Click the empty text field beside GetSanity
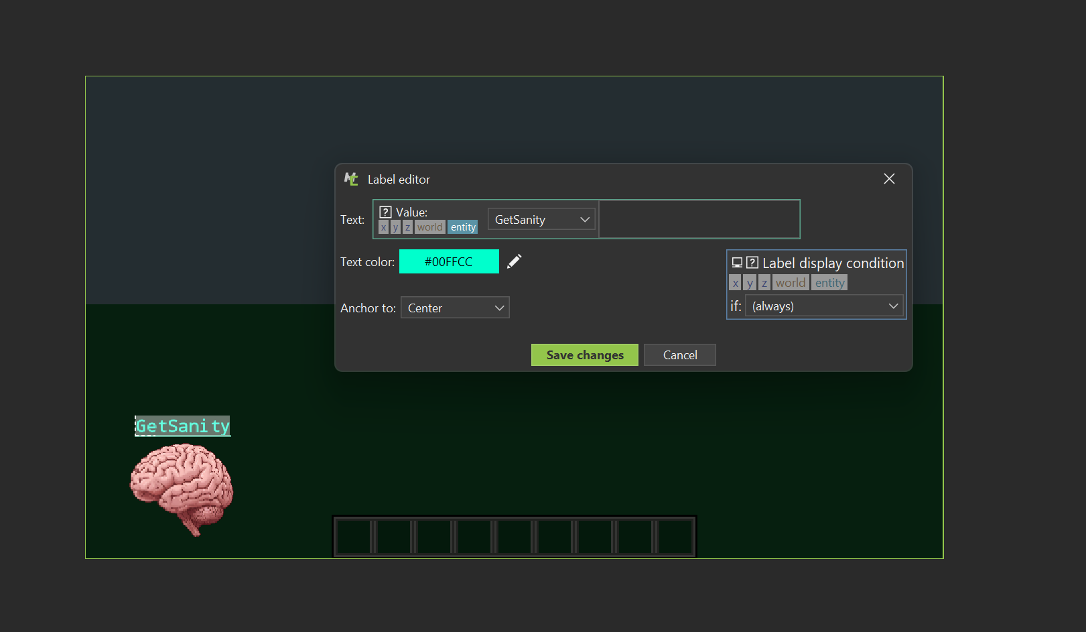Image resolution: width=1086 pixels, height=632 pixels. [x=699, y=219]
